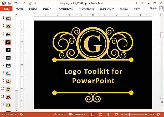Image resolution: width=164 pixels, height=117 pixels.
Task: Jump to next slide double-arrow button
Action: click(x=162, y=105)
